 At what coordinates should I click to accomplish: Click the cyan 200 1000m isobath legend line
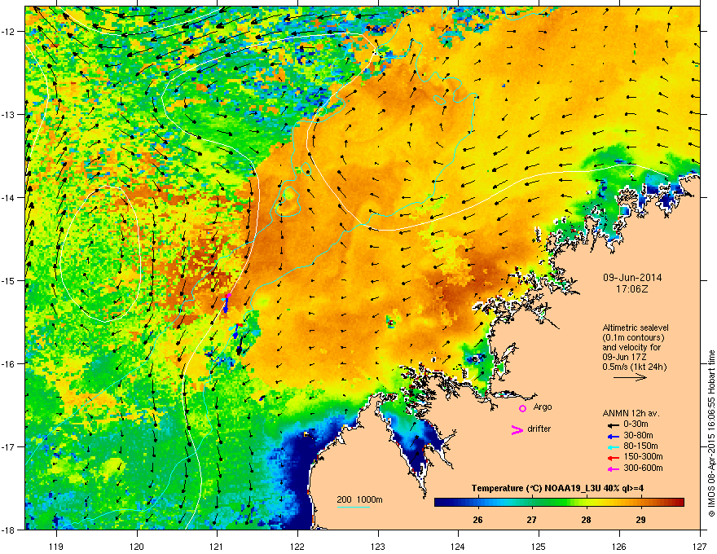click(354, 507)
